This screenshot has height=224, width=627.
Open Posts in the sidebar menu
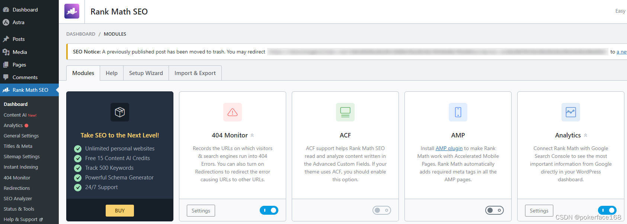coord(29,39)
